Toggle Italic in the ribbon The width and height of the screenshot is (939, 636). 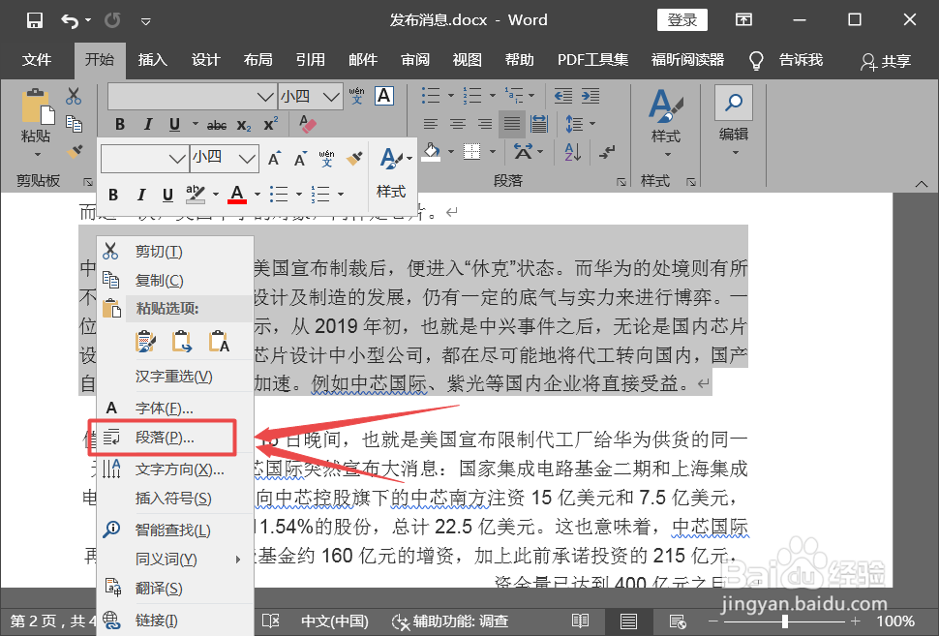[x=147, y=125]
